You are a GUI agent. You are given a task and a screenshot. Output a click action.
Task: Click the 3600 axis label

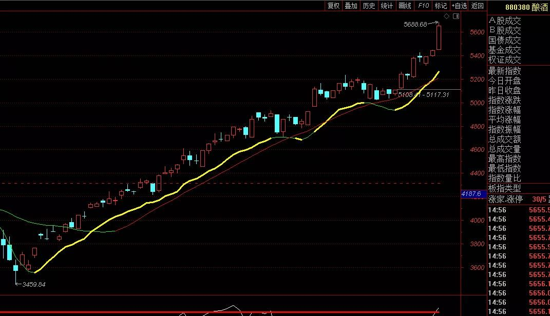click(477, 268)
